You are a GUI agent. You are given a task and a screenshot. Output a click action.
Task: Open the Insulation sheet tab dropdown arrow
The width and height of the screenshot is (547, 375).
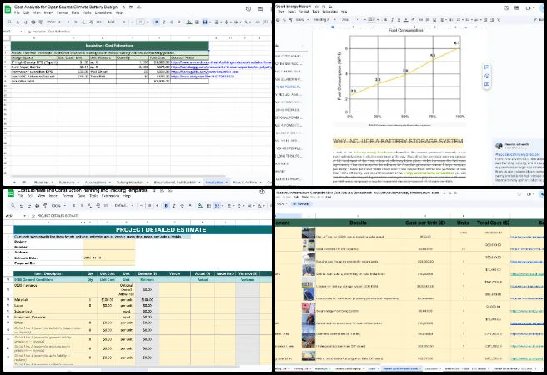point(225,180)
